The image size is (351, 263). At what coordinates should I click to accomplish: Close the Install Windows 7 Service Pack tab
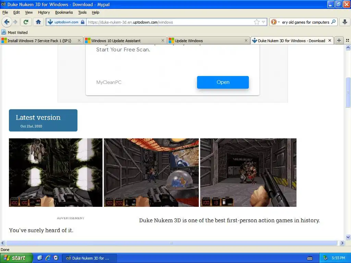click(79, 40)
